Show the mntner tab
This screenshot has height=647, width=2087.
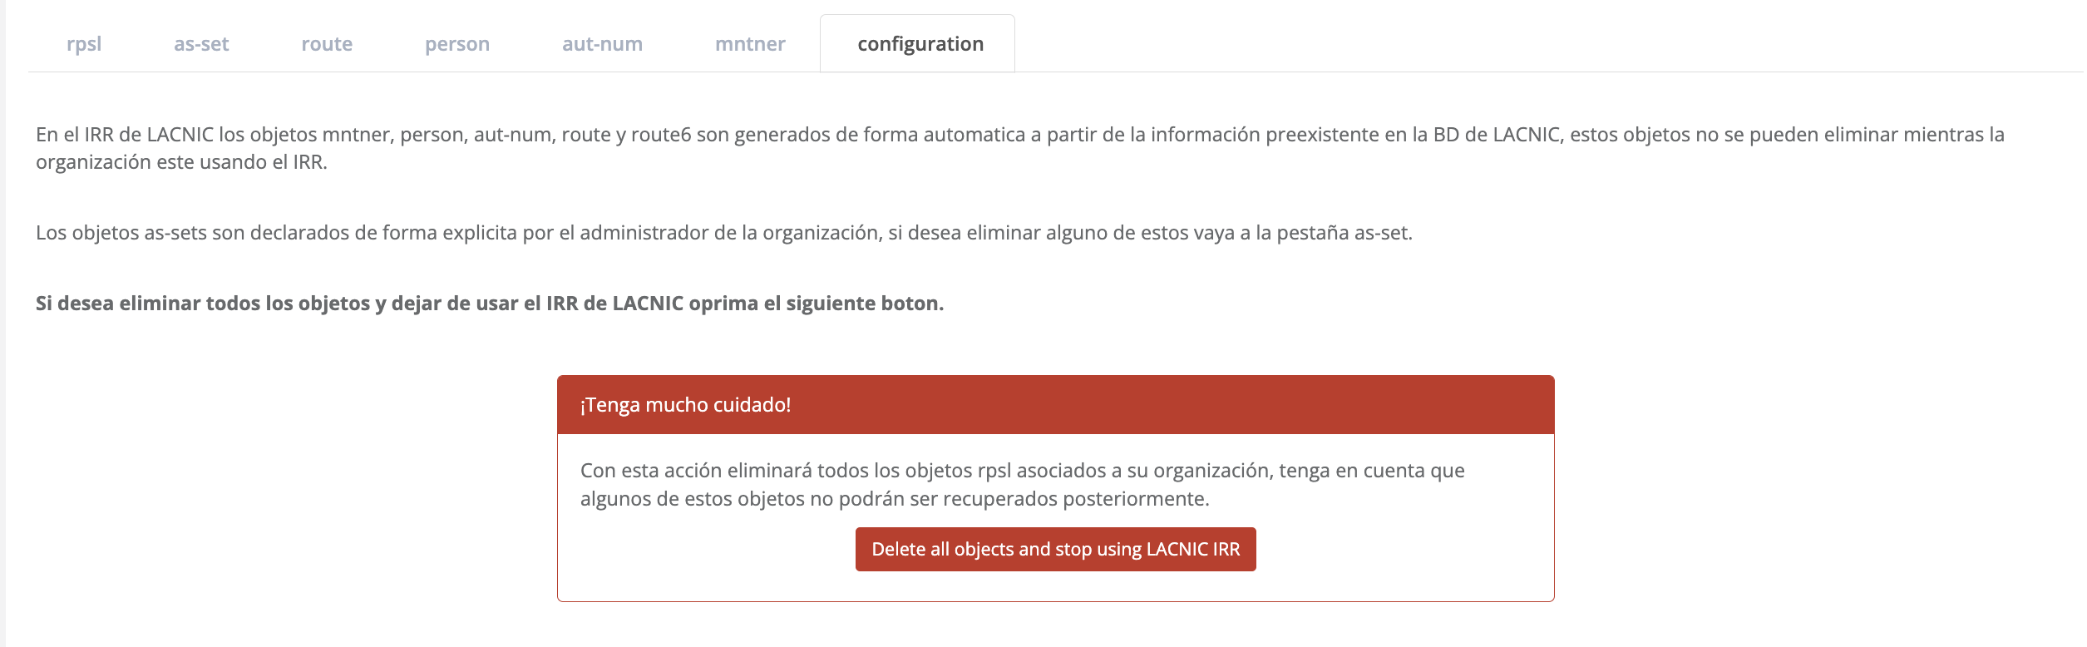click(750, 44)
